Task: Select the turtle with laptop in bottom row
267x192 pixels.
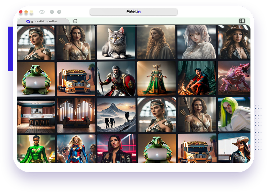Action: tap(157, 148)
